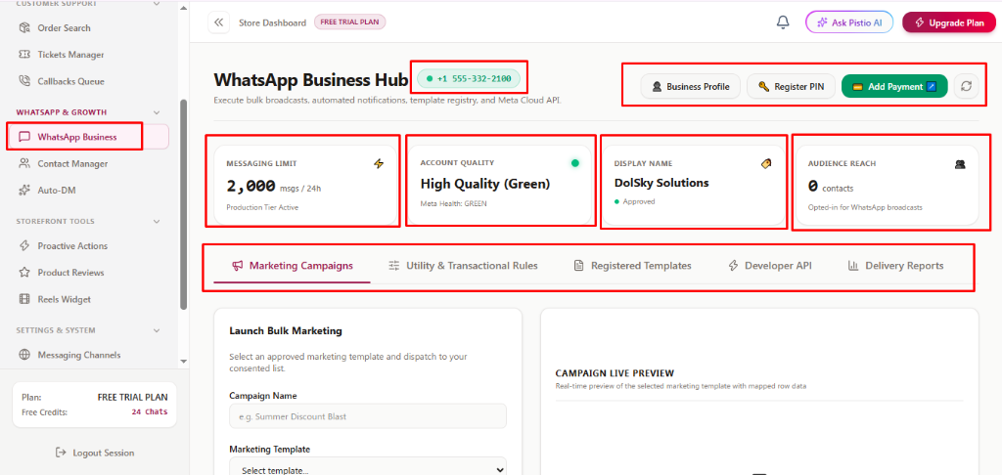
Task: Click the Add Payment button
Action: click(x=894, y=87)
